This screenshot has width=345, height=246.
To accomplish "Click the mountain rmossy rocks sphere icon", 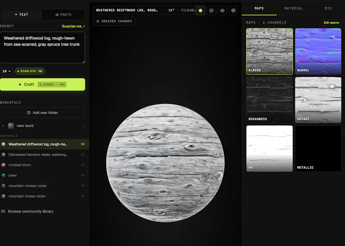I will tap(3, 186).
